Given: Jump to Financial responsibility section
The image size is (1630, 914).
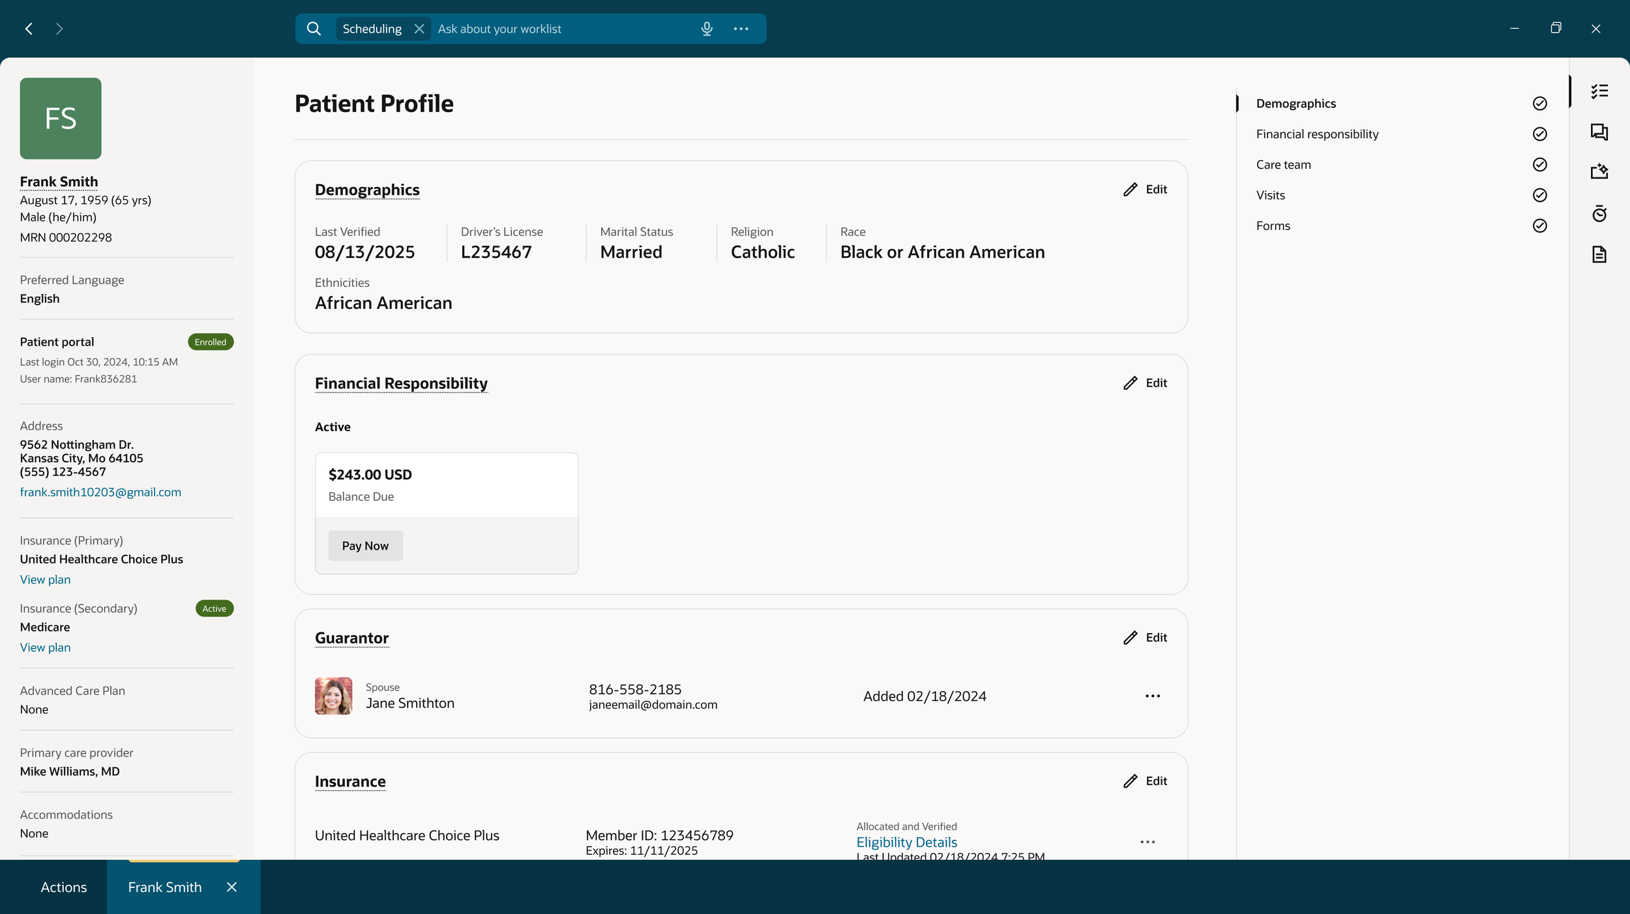Looking at the screenshot, I should (1317, 134).
